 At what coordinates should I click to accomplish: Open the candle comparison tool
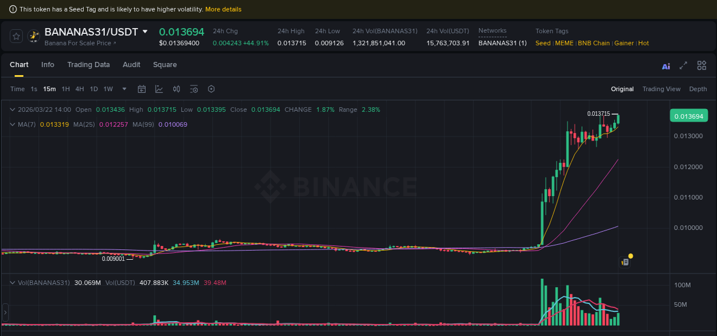tap(176, 89)
